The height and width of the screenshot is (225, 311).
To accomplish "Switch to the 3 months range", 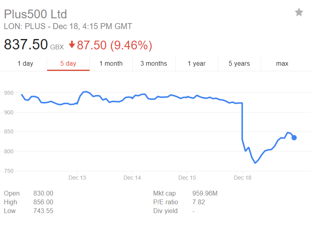I will (x=154, y=64).
